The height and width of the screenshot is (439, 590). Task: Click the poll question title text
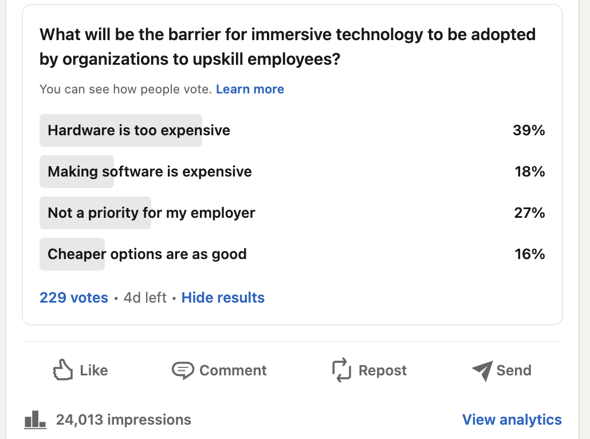click(288, 46)
